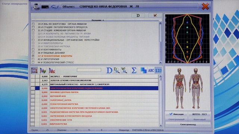Click the value 4,179 cell
The height and width of the screenshot is (134, 239).
point(45,84)
